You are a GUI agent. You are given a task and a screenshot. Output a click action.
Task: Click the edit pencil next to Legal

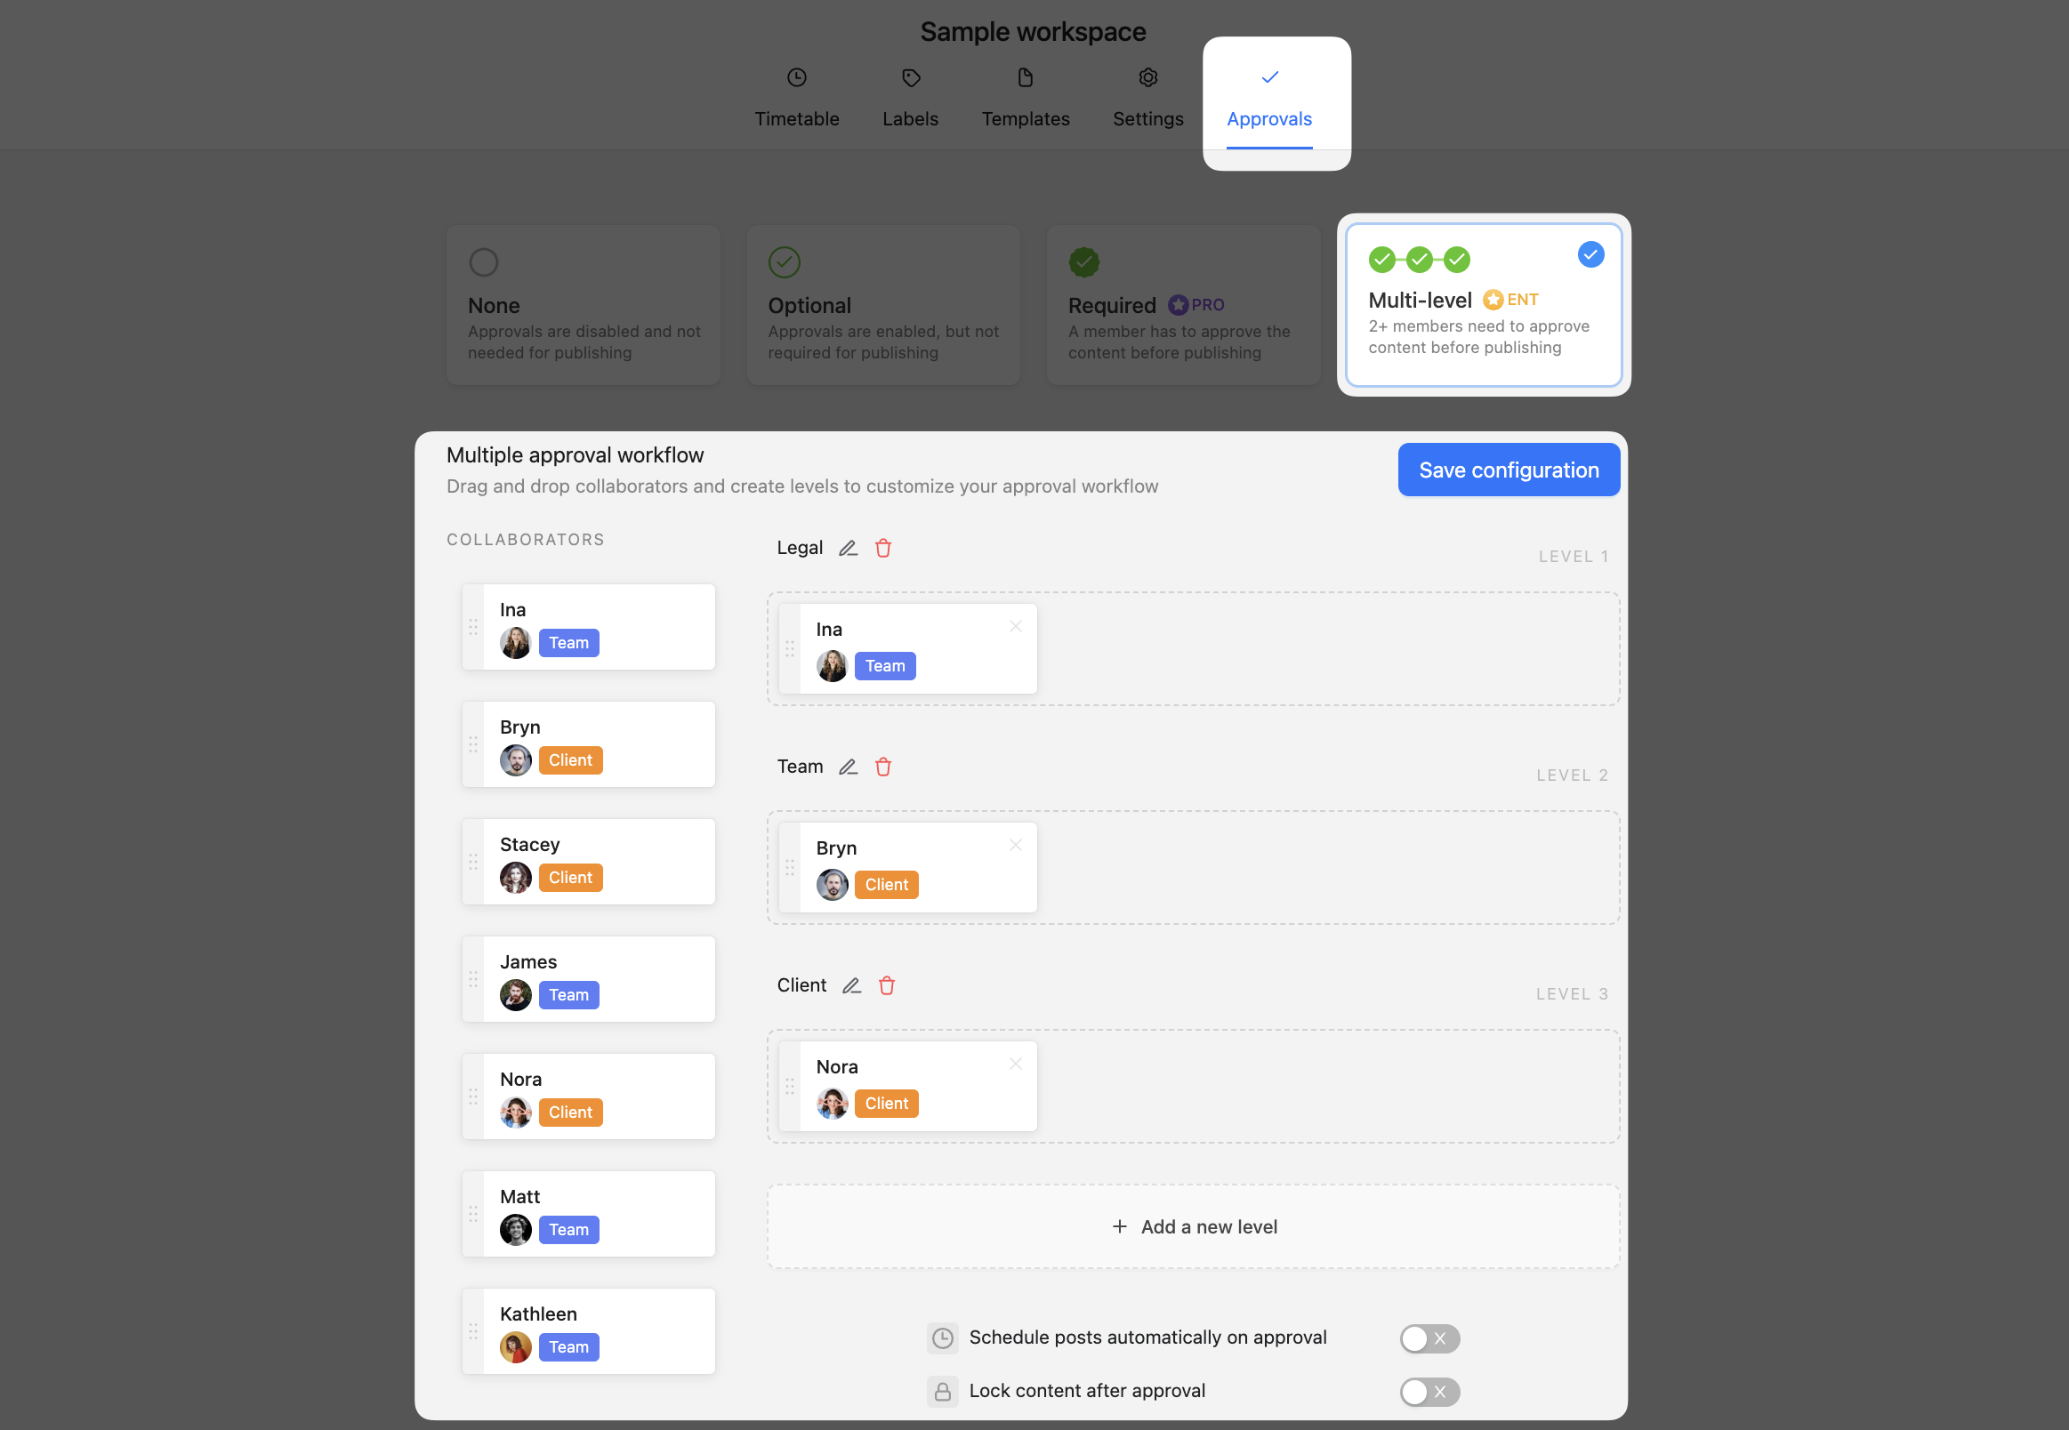point(848,549)
